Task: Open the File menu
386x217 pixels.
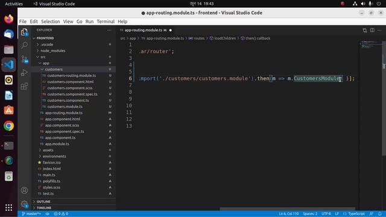Action: 23,22
